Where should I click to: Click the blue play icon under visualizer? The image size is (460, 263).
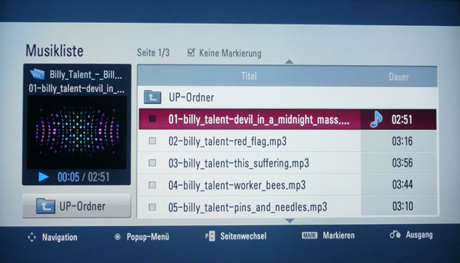[x=44, y=176]
